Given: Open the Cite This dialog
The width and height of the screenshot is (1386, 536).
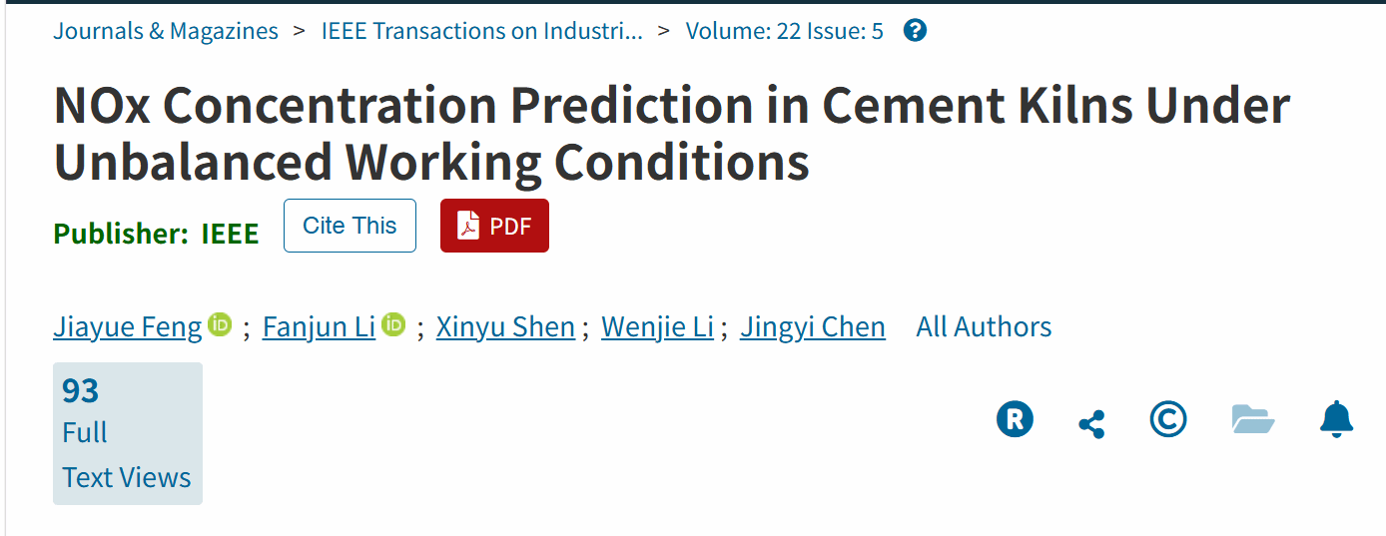Looking at the screenshot, I should tap(349, 226).
